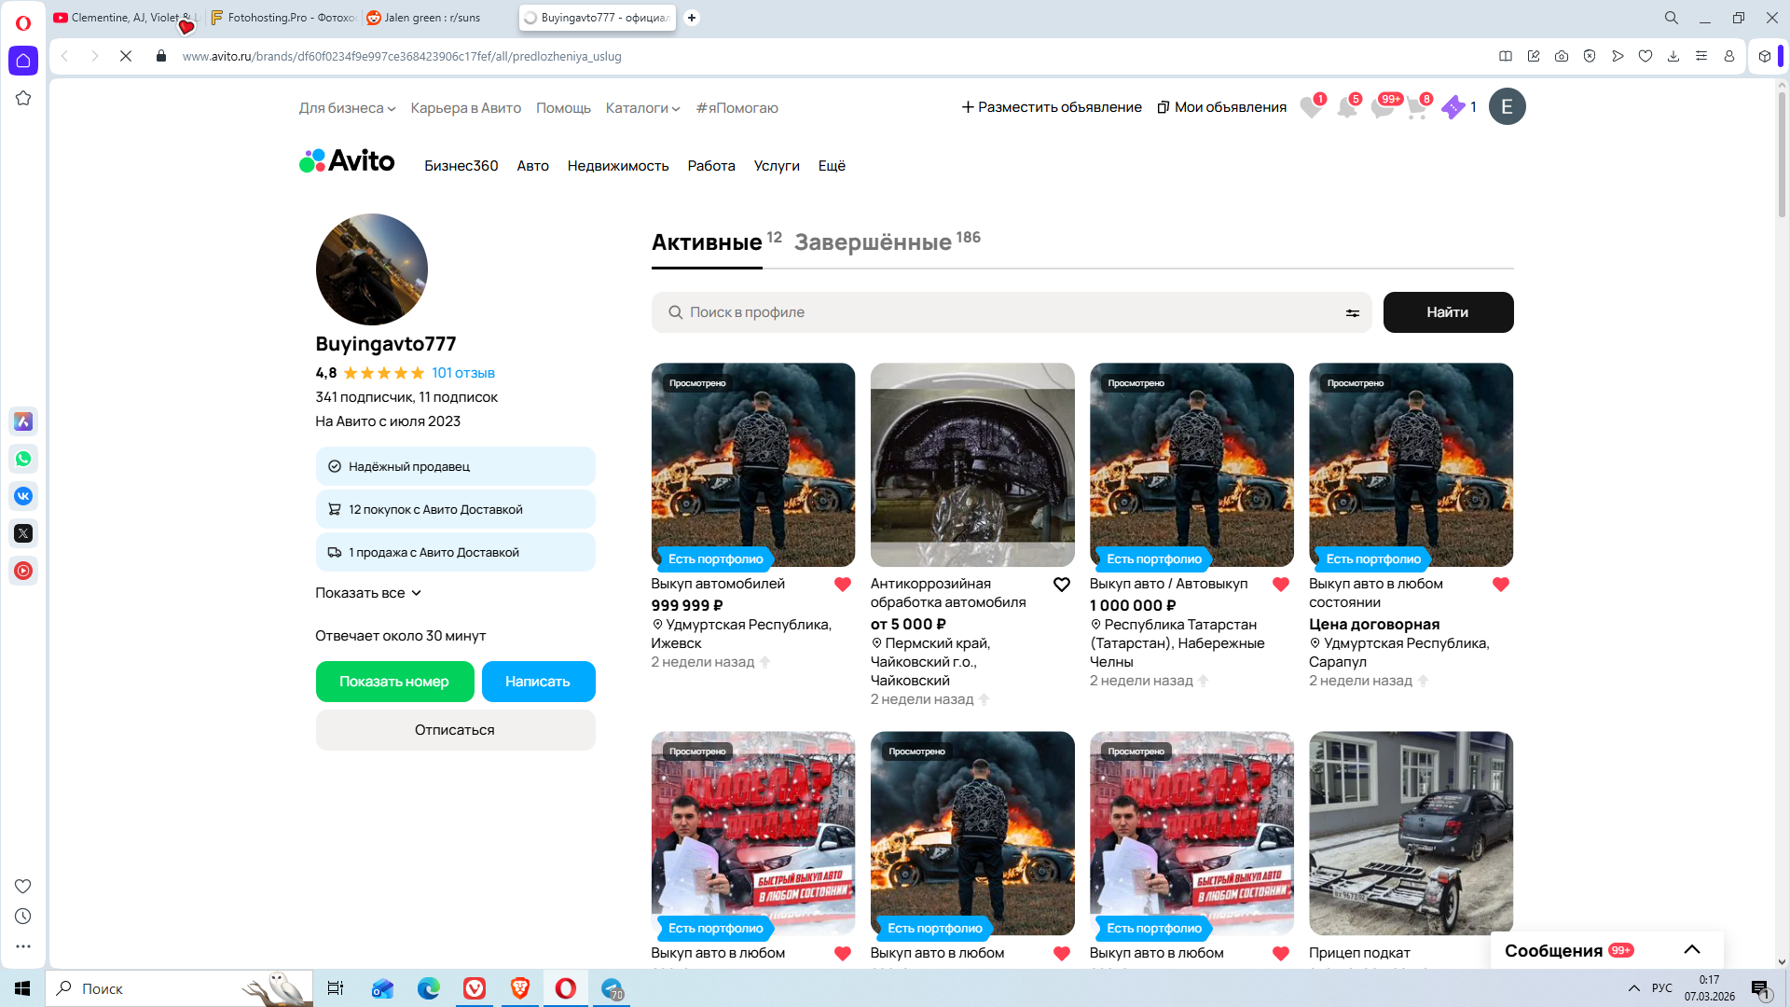Click the Показать номер button
The width and height of the screenshot is (1790, 1007).
(394, 682)
